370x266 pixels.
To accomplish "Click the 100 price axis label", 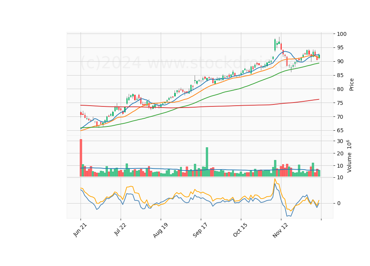I will pyautogui.click(x=342, y=34).
